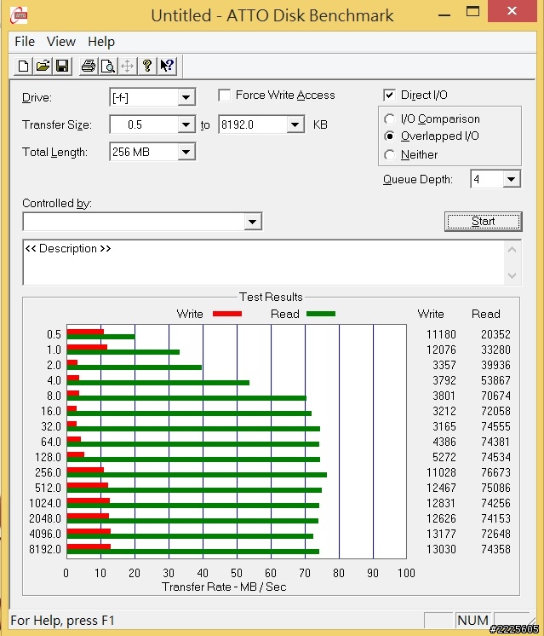Expand the Queue Depth dropdown
Screen dimensions: 544x636
pyautogui.click(x=511, y=179)
